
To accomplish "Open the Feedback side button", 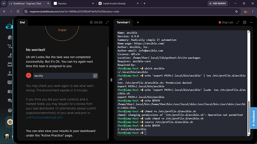I will tap(253, 118).
